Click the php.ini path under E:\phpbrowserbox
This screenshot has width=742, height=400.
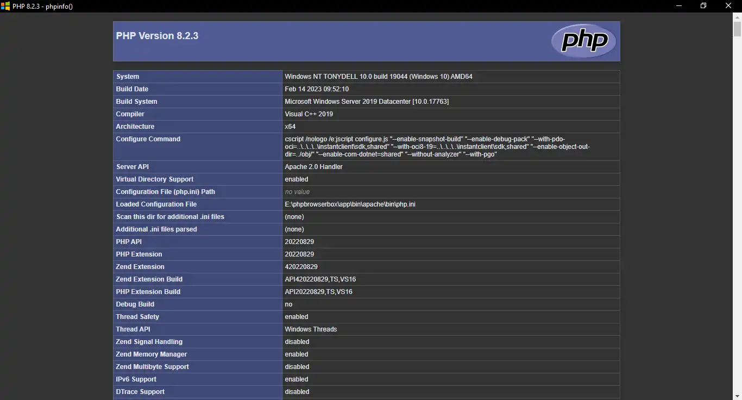[350, 204]
